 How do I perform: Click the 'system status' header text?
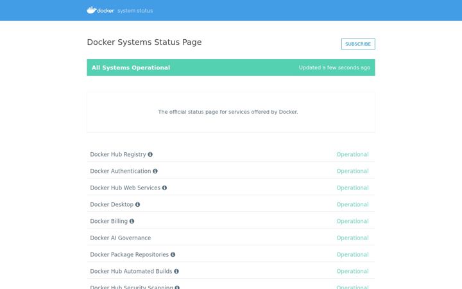(x=135, y=11)
